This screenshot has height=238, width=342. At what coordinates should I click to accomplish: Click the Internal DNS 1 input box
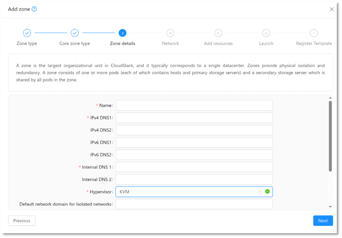194,167
